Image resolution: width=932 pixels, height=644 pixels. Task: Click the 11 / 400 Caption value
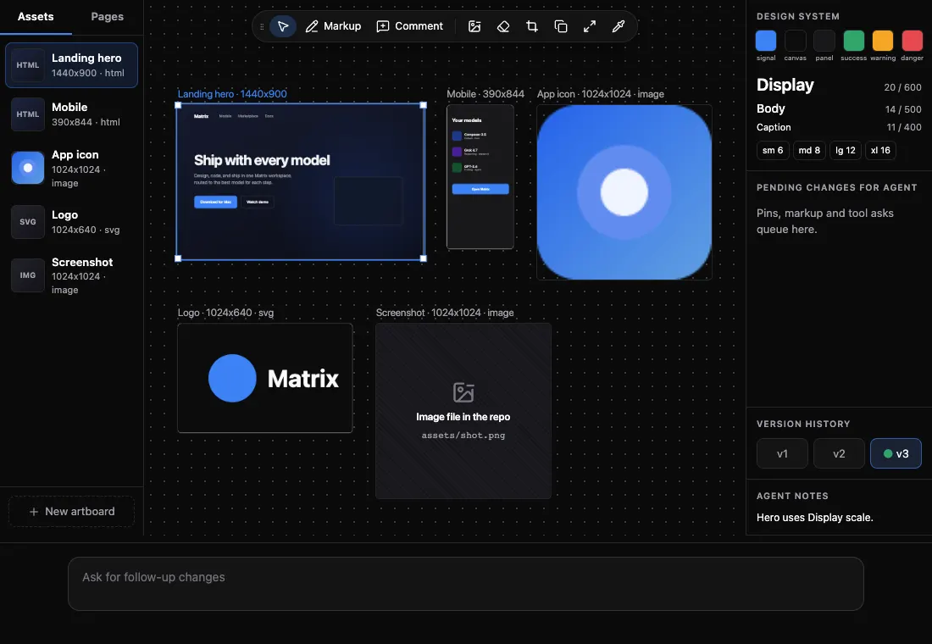(x=904, y=127)
